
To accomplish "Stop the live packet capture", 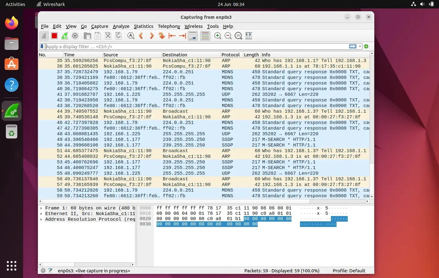I will [54, 36].
